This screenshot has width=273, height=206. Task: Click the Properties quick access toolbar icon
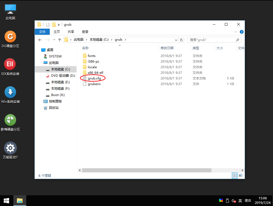click(x=48, y=25)
